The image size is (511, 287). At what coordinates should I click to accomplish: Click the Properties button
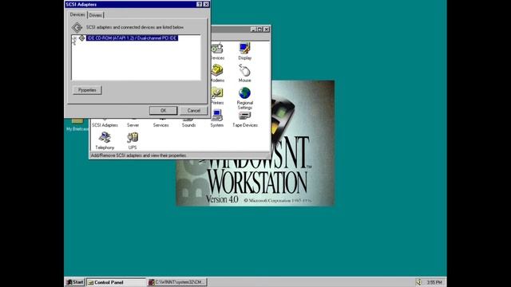pyautogui.click(x=87, y=90)
